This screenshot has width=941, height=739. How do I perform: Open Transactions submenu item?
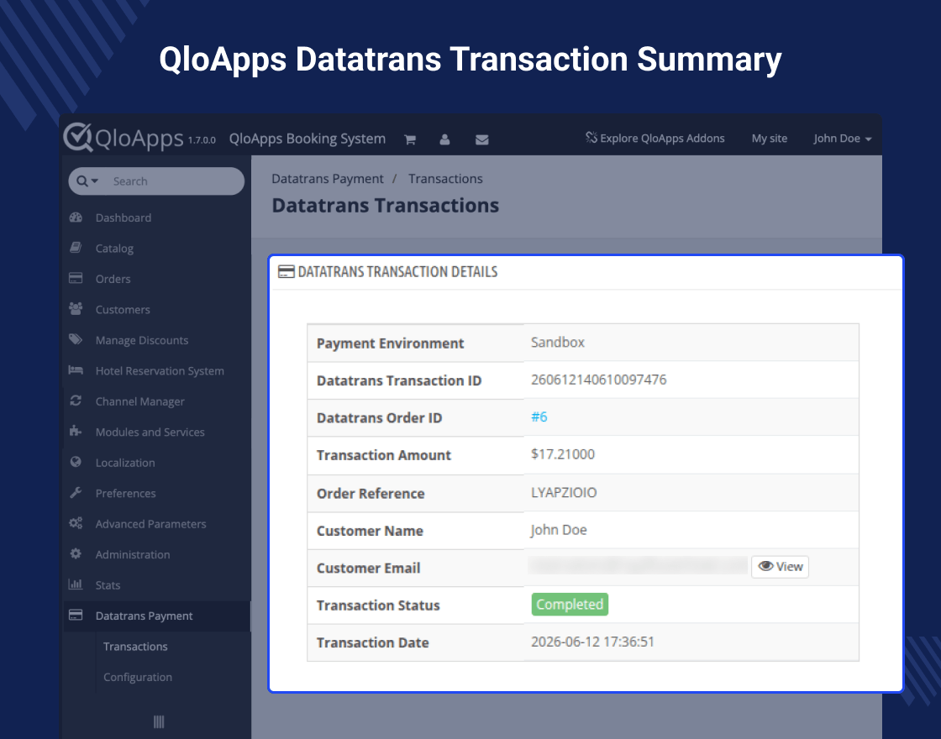135,647
